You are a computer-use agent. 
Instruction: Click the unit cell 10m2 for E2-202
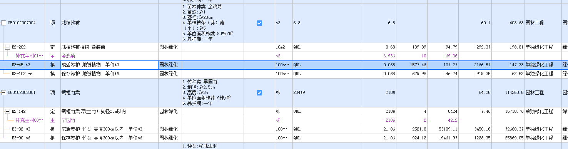click(281, 47)
